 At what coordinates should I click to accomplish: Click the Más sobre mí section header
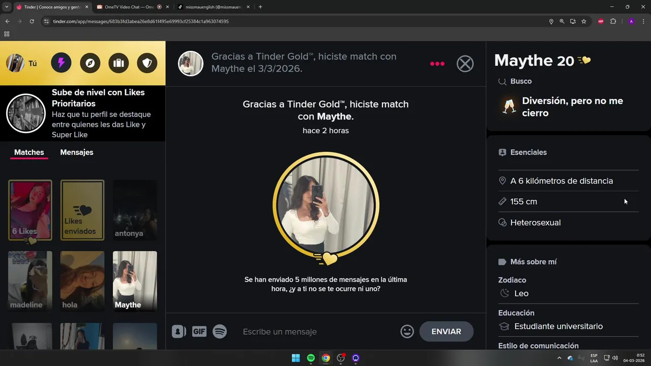tap(533, 262)
